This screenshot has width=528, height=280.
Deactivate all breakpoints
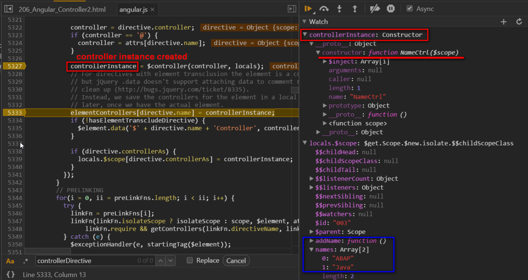coord(375,9)
